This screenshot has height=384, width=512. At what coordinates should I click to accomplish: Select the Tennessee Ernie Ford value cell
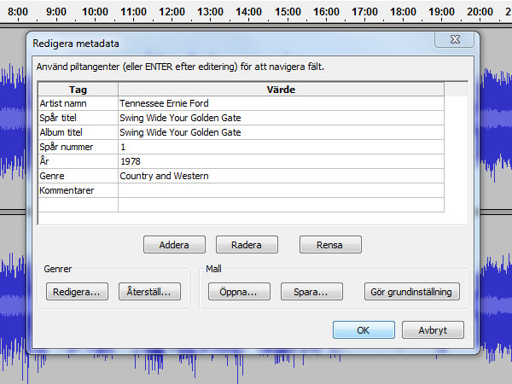point(281,103)
